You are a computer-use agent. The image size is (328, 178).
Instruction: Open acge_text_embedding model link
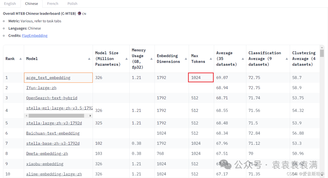pos(48,78)
